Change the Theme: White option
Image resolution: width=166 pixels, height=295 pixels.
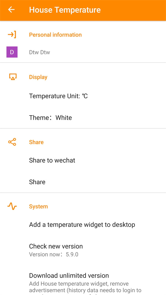[x=50, y=118]
